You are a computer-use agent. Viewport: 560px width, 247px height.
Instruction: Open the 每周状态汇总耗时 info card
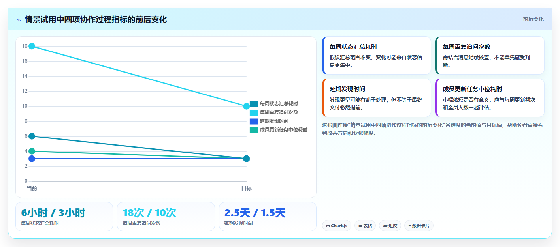click(377, 56)
